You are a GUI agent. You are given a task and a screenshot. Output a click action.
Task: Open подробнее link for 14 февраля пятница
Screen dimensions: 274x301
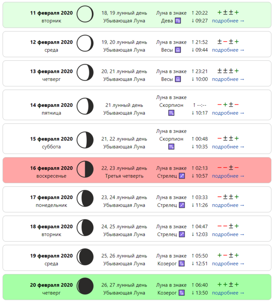tap(228, 113)
